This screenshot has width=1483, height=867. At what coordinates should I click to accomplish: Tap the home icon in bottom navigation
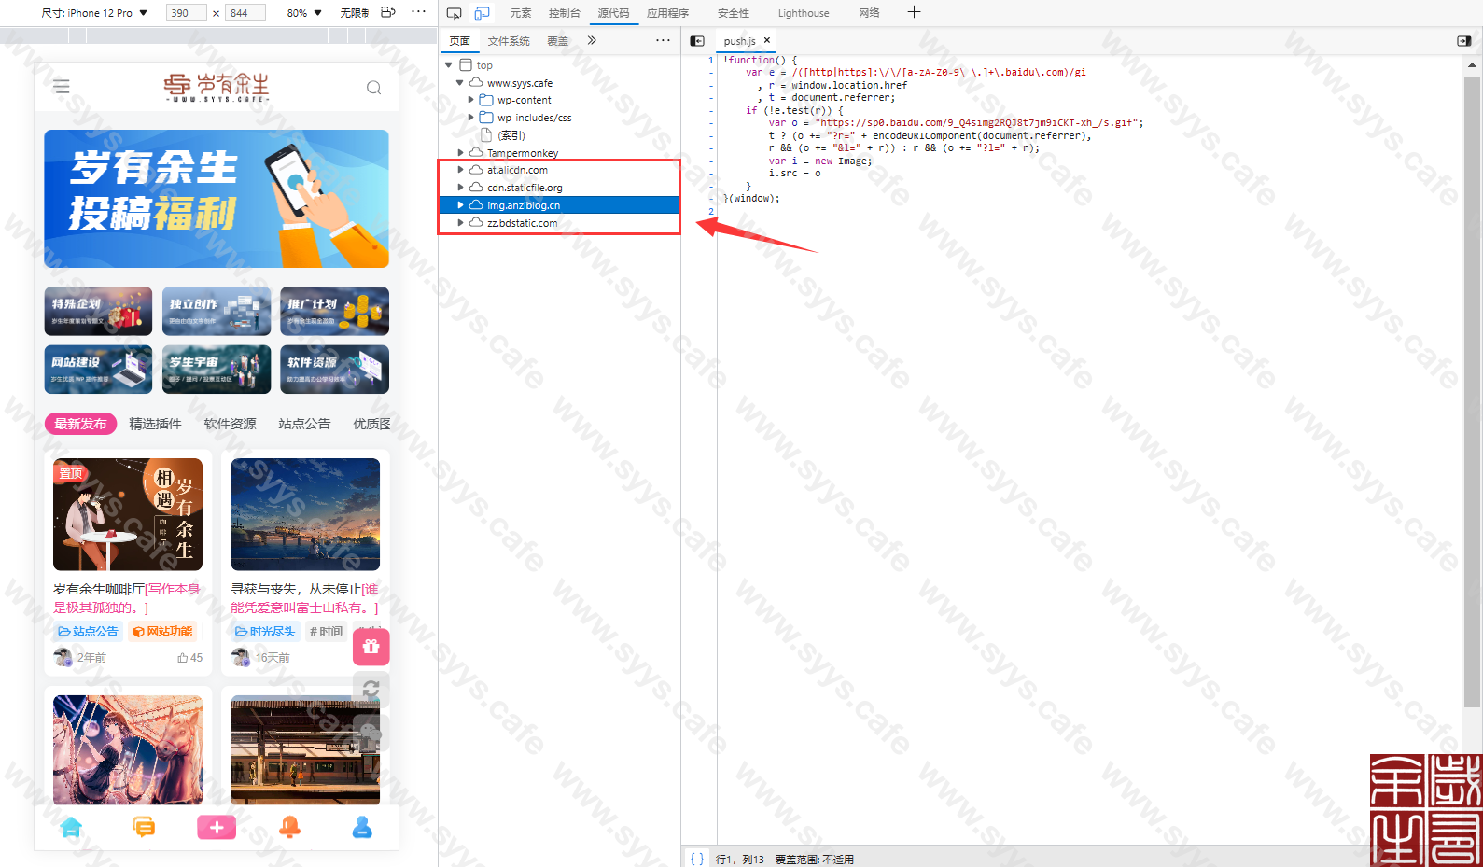click(x=71, y=828)
